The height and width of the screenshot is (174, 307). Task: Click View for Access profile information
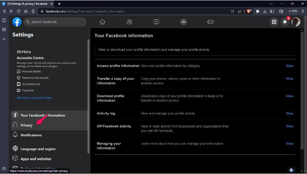289,66
